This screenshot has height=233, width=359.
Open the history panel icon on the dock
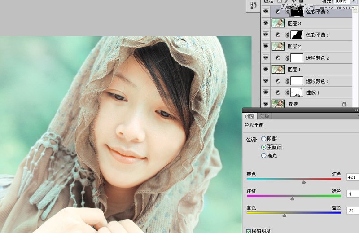[x=253, y=5]
